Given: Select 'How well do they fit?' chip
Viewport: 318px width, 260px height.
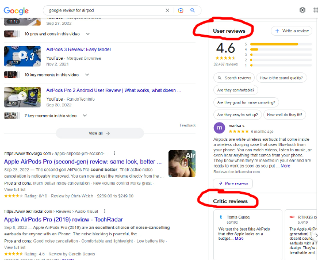Looking at the screenshot, I should 285,115.
